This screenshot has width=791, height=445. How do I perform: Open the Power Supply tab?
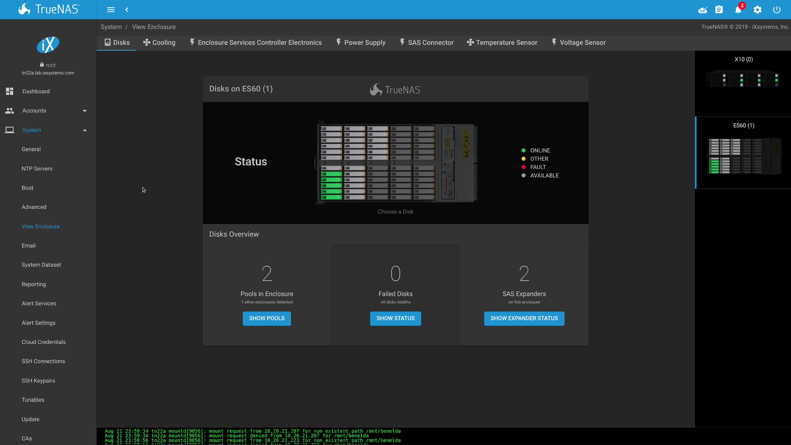pyautogui.click(x=361, y=42)
